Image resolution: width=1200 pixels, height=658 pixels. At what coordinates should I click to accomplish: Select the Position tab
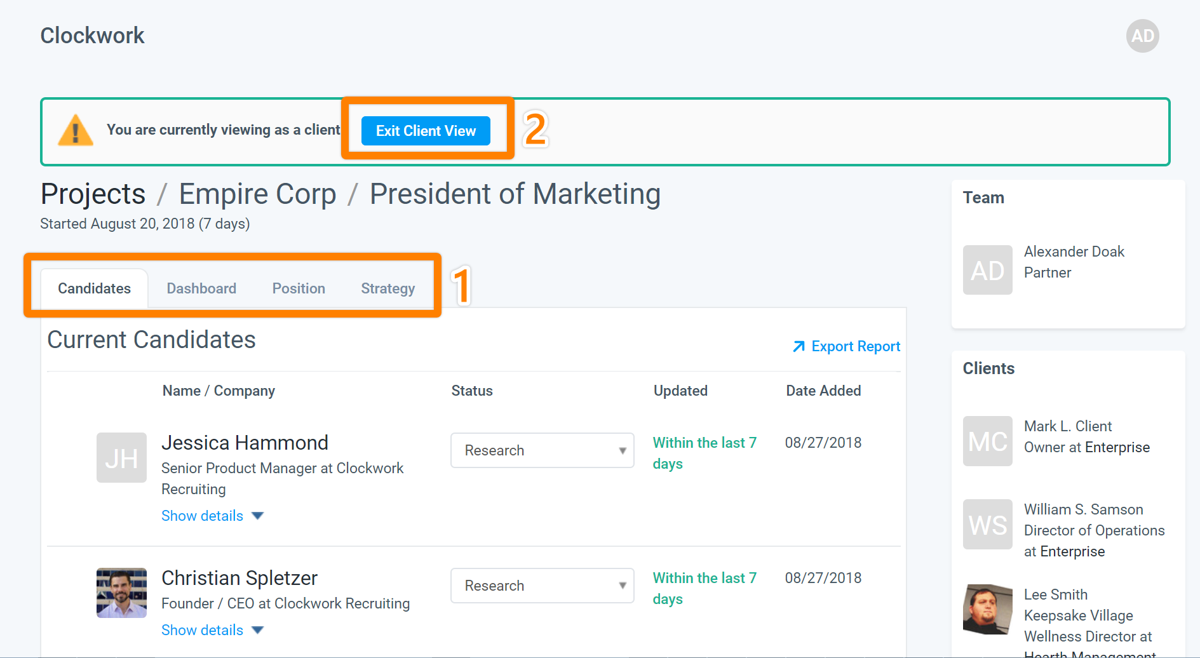click(298, 288)
